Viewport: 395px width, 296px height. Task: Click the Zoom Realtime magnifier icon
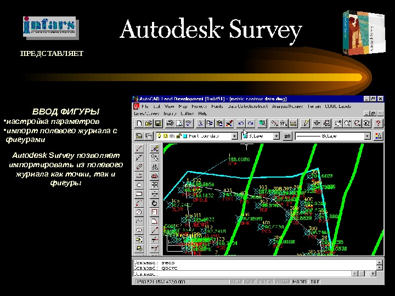pyautogui.click(x=347, y=123)
